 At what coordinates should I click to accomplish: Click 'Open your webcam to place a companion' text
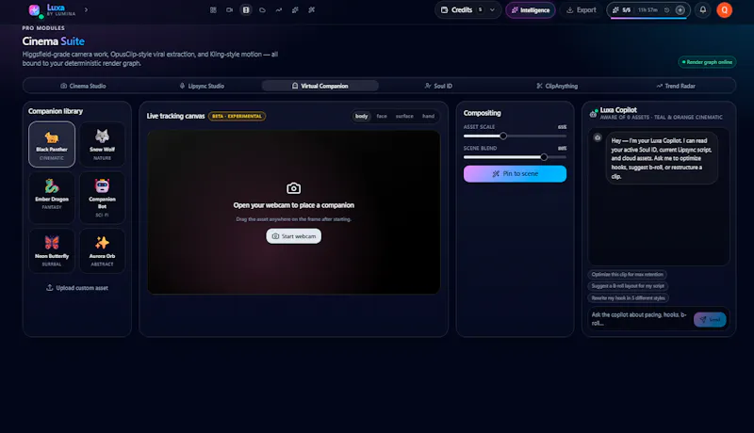tap(293, 205)
